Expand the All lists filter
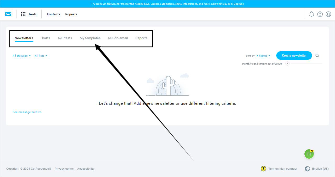Viewport: 335px width, 177px height. point(41,56)
